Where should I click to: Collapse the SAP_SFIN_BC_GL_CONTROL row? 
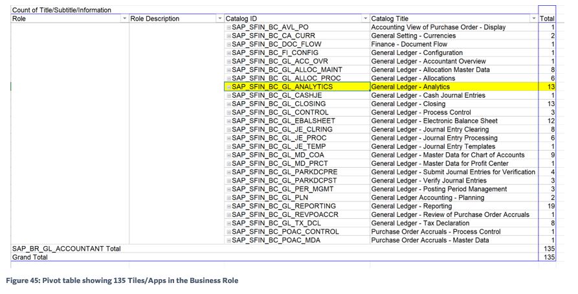coord(228,113)
